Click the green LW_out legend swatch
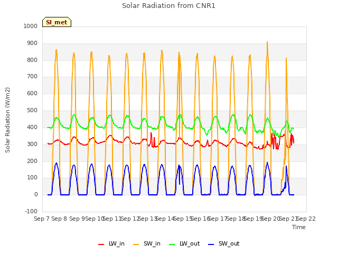This screenshot has height=254, width=338. pos(172,244)
